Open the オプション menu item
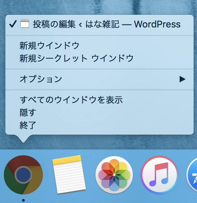Viewport: 197px width, 203px height. click(x=100, y=79)
